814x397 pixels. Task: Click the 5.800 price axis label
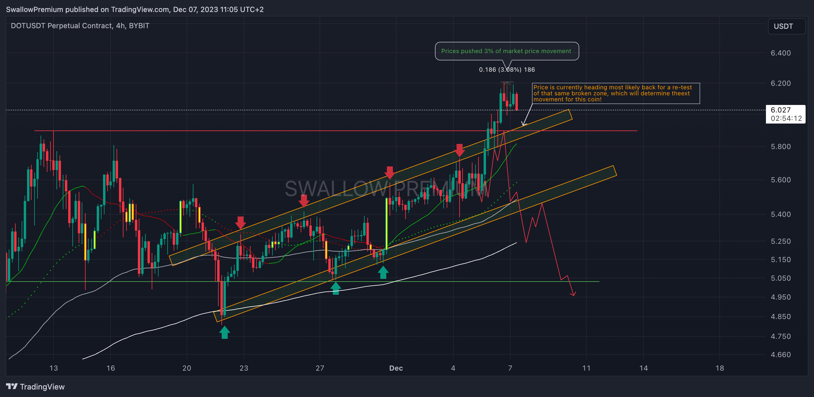pyautogui.click(x=780, y=147)
